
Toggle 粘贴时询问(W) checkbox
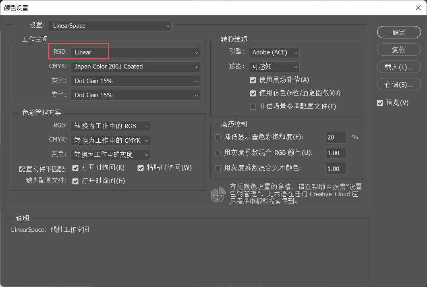pyautogui.click(x=141, y=168)
